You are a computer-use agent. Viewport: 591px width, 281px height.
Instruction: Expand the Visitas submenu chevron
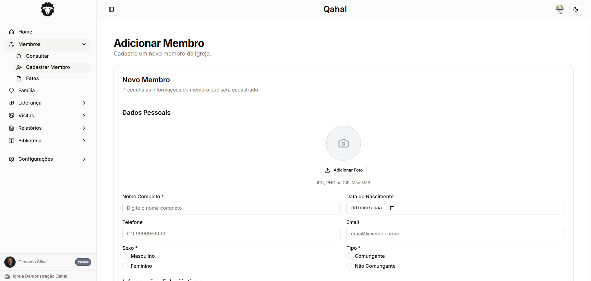coord(84,116)
